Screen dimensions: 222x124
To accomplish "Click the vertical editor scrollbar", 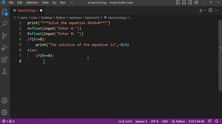I will (220, 55).
